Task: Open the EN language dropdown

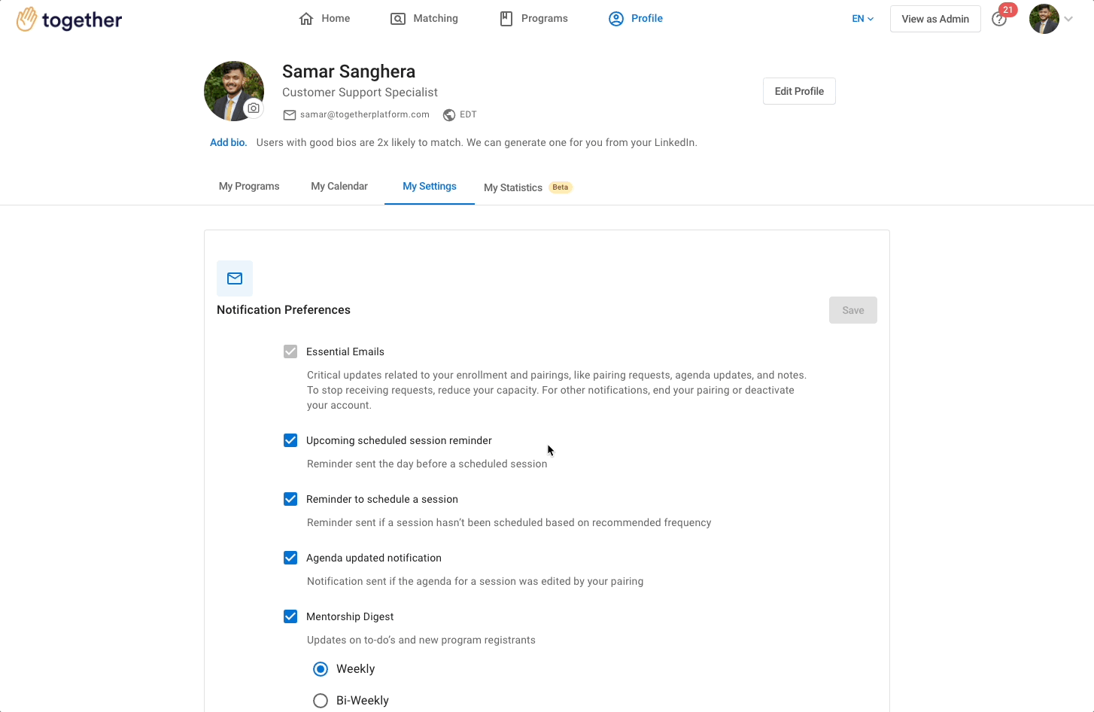Action: click(x=863, y=19)
